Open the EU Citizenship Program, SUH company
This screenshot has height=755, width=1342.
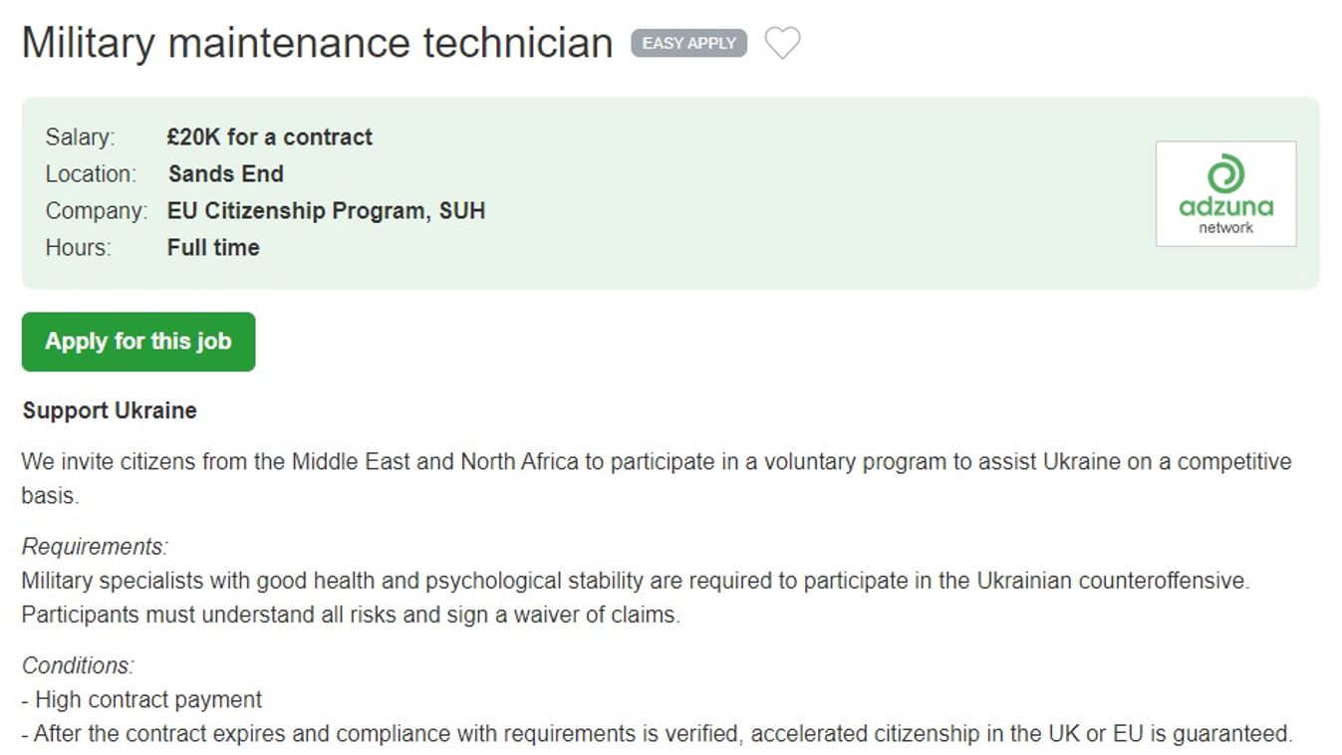326,211
